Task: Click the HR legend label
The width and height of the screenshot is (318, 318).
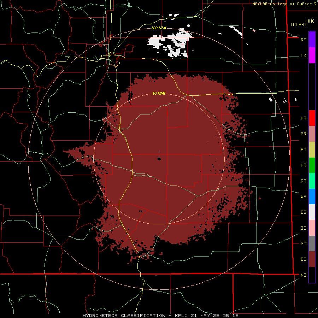Action: [303, 165]
